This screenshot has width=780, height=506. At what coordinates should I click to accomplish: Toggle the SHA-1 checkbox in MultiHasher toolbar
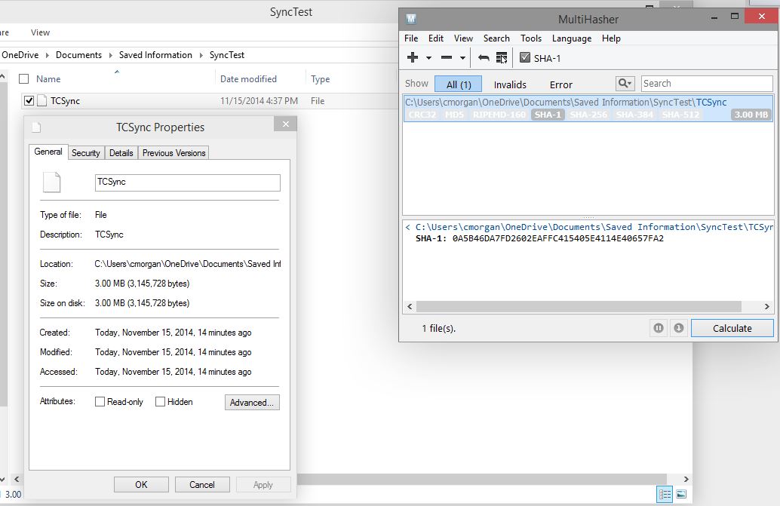(525, 57)
